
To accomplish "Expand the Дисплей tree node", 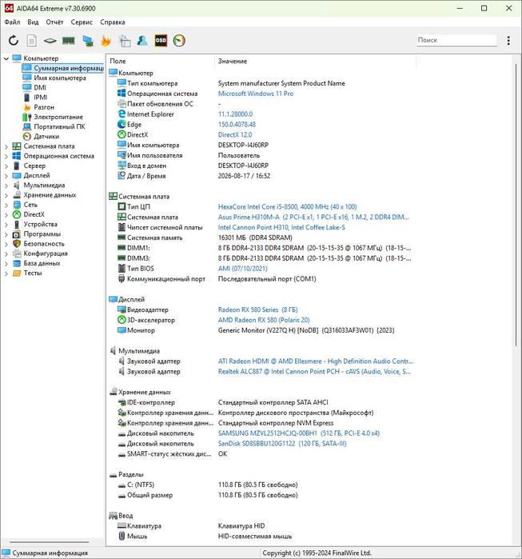I will coord(6,176).
